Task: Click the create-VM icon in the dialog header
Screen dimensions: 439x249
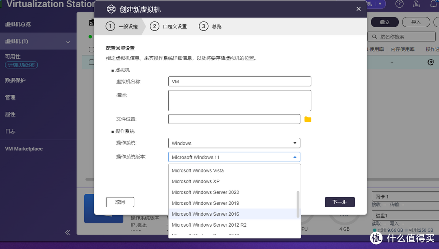Action: coord(111,9)
